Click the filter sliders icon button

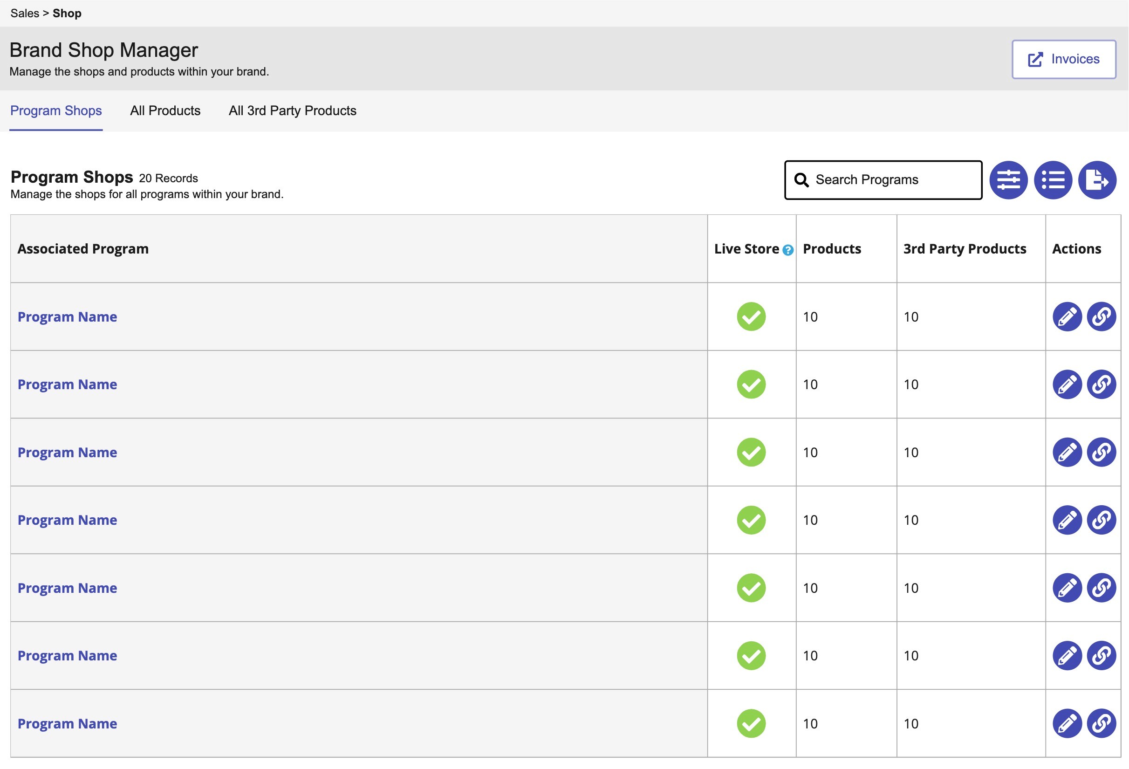pyautogui.click(x=1008, y=180)
